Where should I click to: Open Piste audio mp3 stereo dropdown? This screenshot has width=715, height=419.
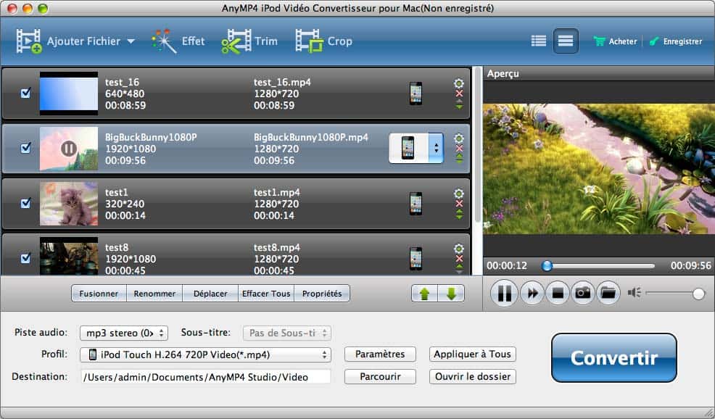coord(123,333)
